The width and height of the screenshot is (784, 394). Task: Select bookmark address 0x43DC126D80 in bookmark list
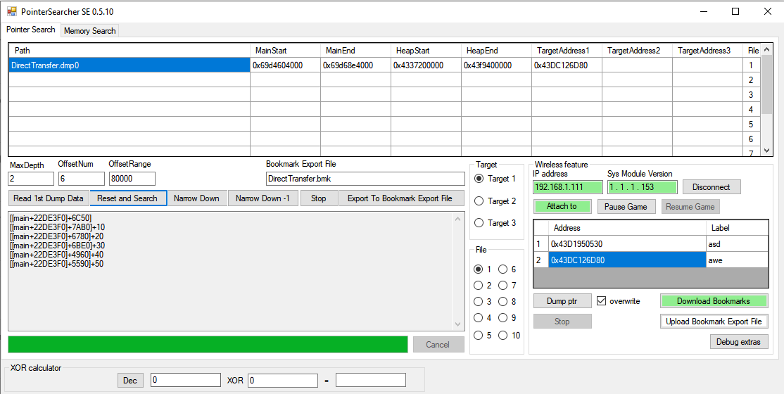[627, 260]
